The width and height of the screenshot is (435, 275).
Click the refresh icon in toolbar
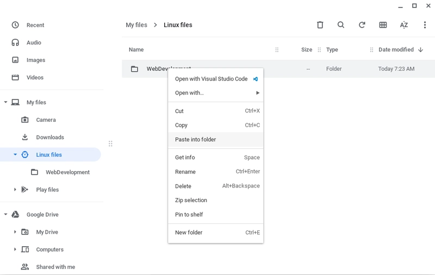coord(362,25)
